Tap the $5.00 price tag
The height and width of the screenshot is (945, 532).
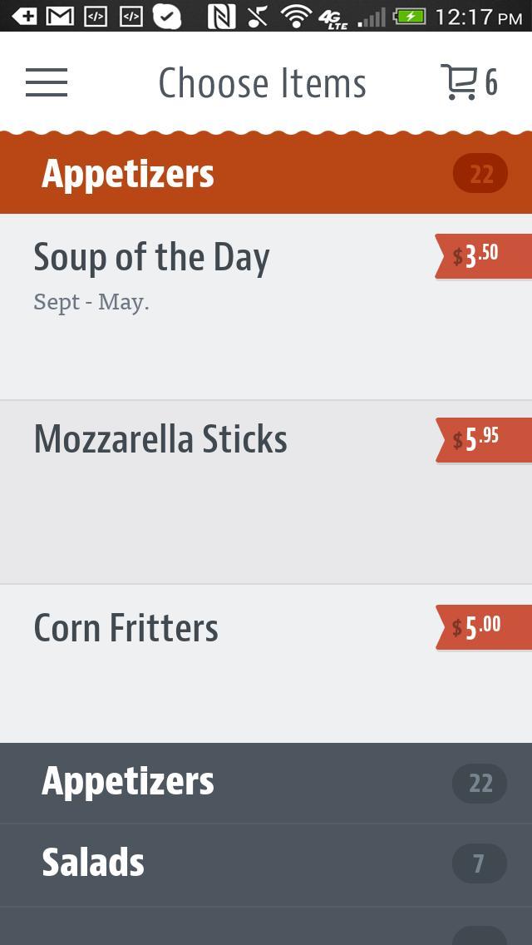pyautogui.click(x=484, y=627)
